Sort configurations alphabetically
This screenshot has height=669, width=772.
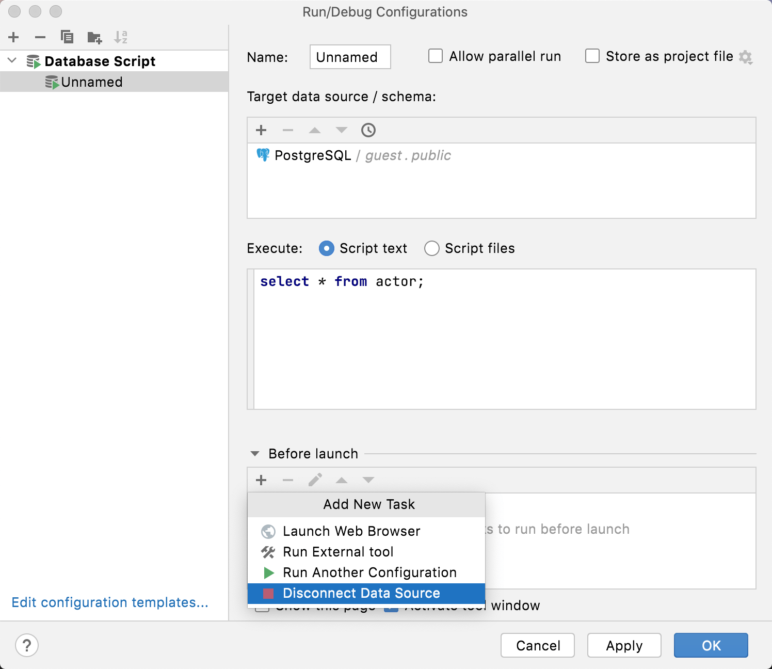pyautogui.click(x=121, y=37)
